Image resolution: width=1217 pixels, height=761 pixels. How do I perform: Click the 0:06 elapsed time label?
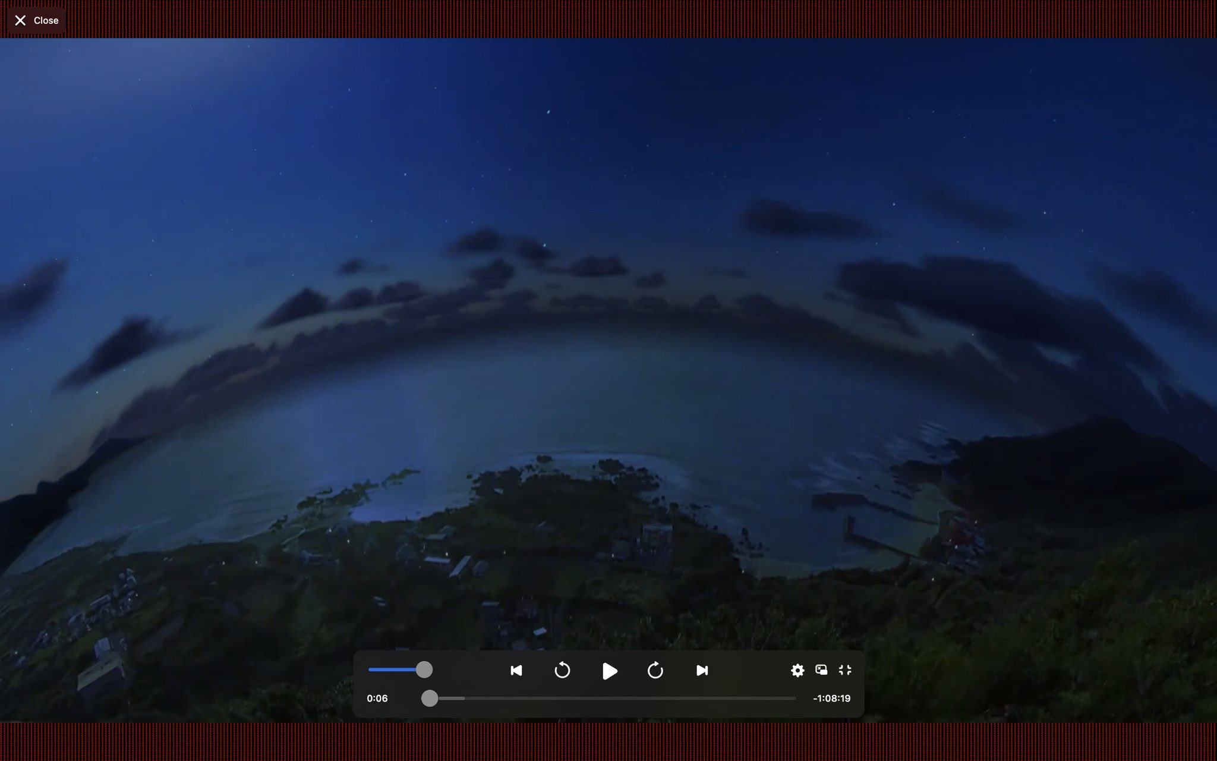pyautogui.click(x=377, y=699)
